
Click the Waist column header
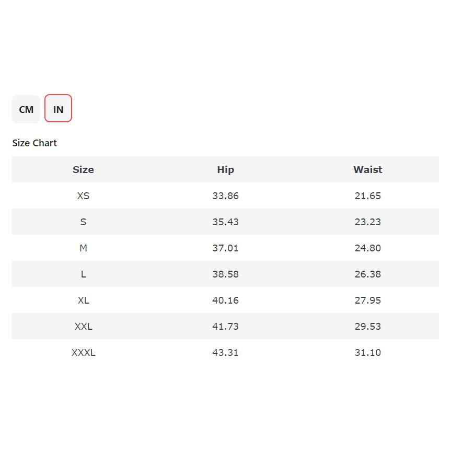pos(367,169)
